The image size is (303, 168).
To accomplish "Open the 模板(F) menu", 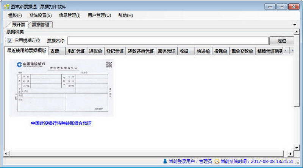I will (x=15, y=16).
